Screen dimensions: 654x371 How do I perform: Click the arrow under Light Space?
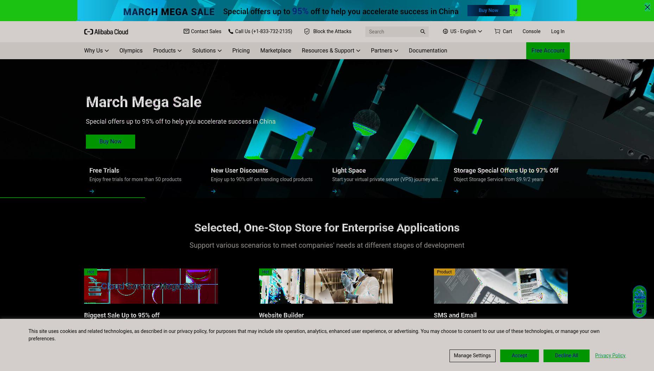(x=335, y=191)
